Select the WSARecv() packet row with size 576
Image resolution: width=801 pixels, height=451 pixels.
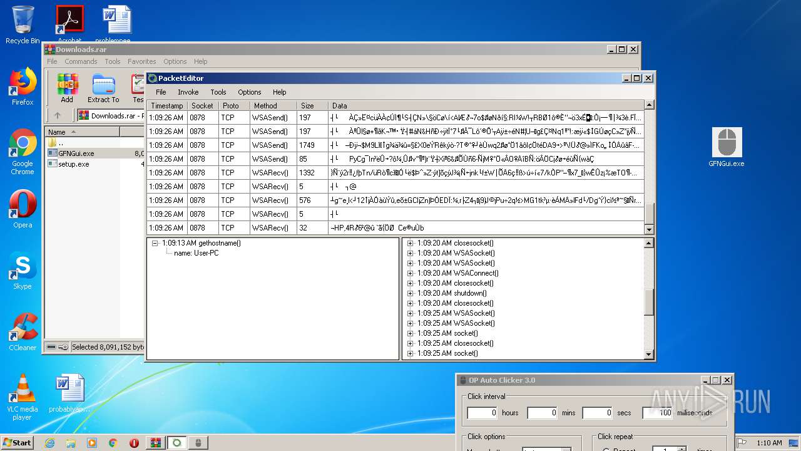395,200
